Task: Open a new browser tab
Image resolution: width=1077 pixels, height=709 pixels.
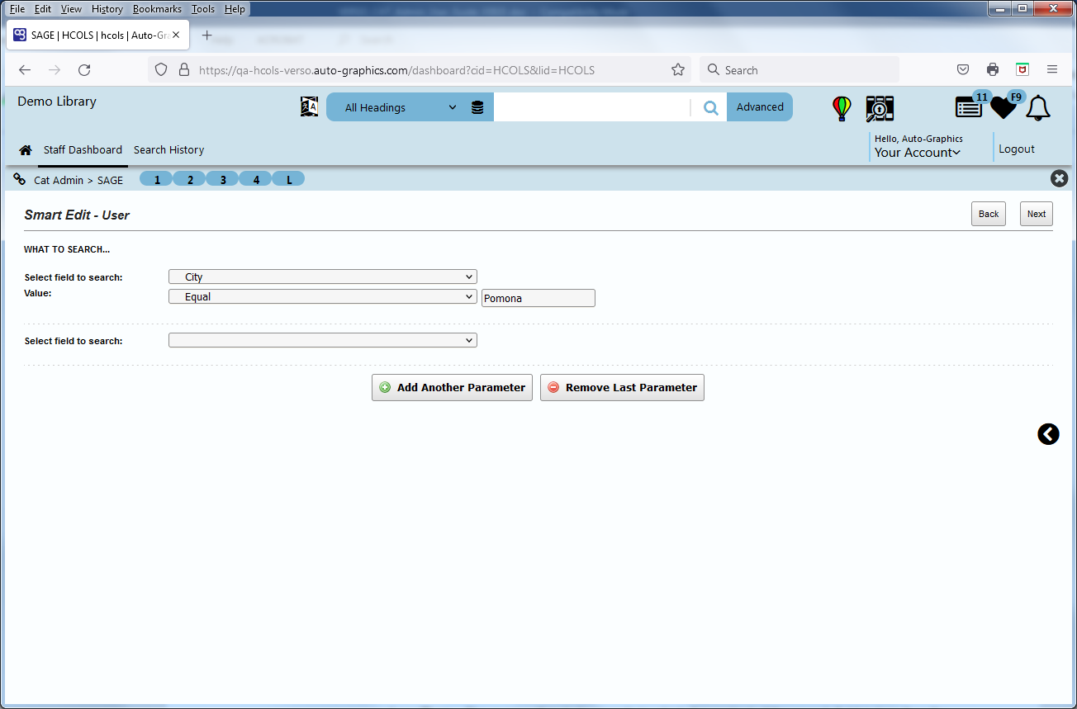Action: (207, 35)
